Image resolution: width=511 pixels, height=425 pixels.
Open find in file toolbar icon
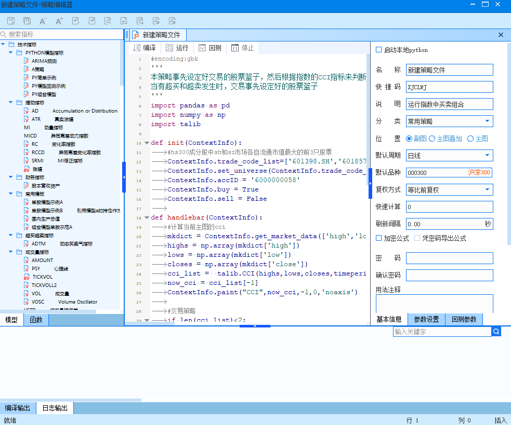tap(108, 21)
